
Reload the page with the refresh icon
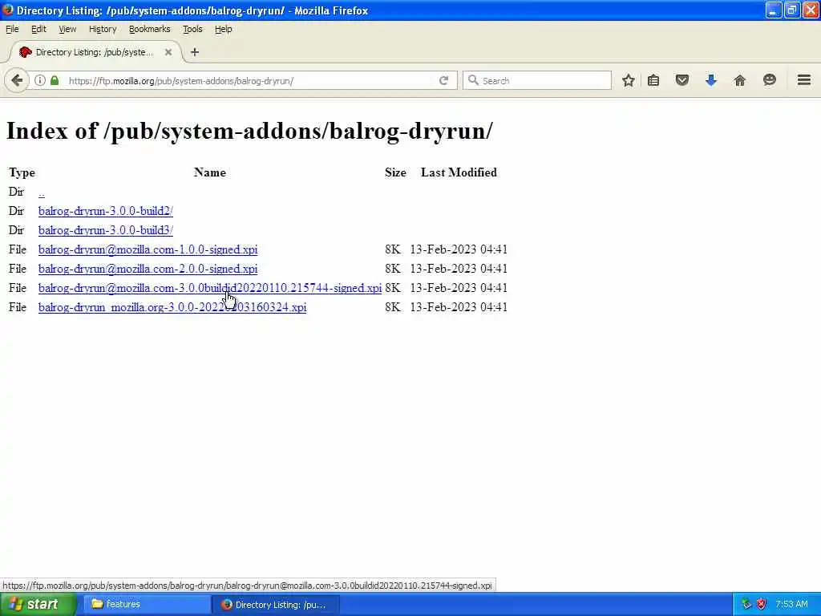coord(443,81)
